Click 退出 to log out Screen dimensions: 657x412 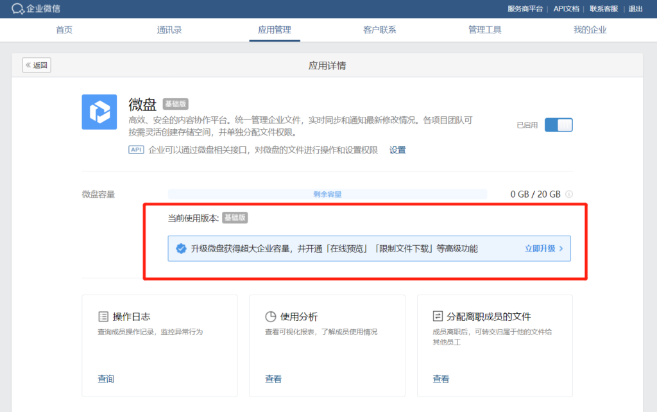pyautogui.click(x=636, y=9)
